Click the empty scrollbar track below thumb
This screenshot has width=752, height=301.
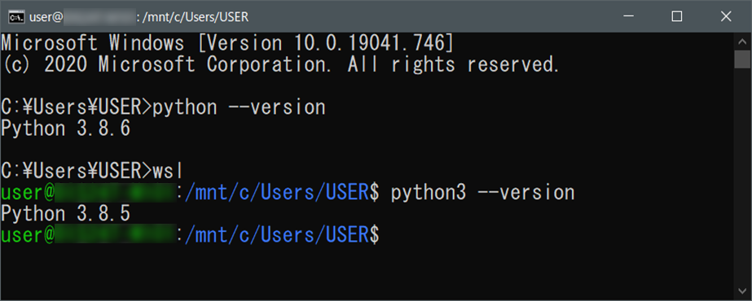coord(742,177)
